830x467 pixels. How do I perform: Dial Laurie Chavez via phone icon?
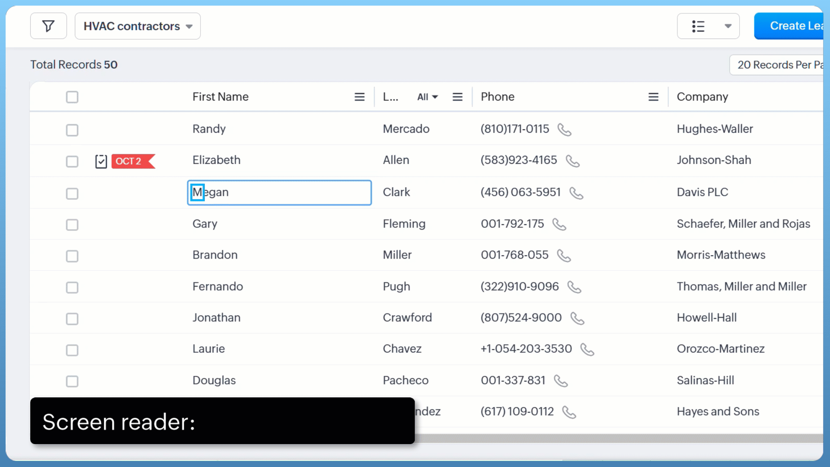587,349
